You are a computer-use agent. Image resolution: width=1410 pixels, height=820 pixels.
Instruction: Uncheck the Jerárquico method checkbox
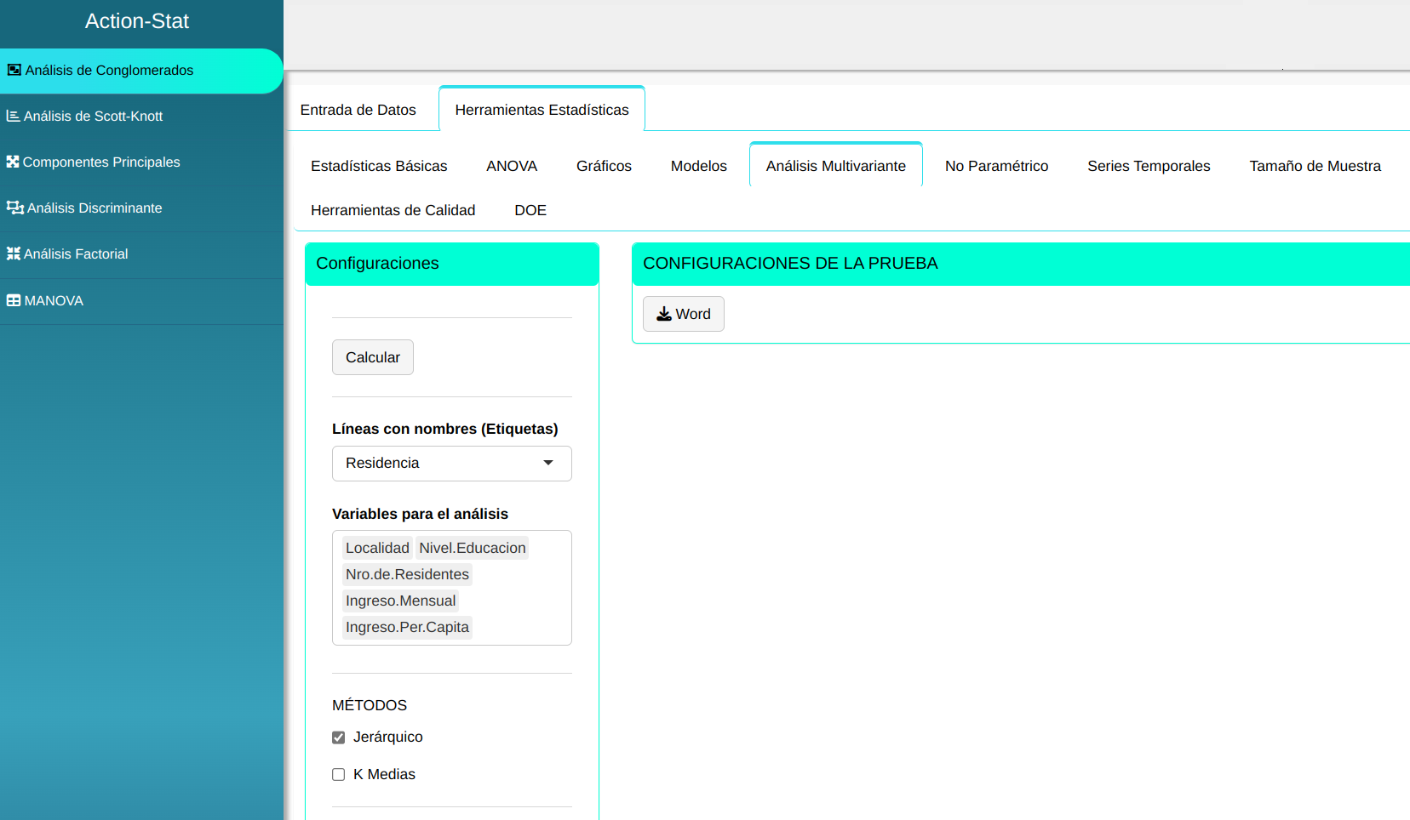[x=339, y=737]
